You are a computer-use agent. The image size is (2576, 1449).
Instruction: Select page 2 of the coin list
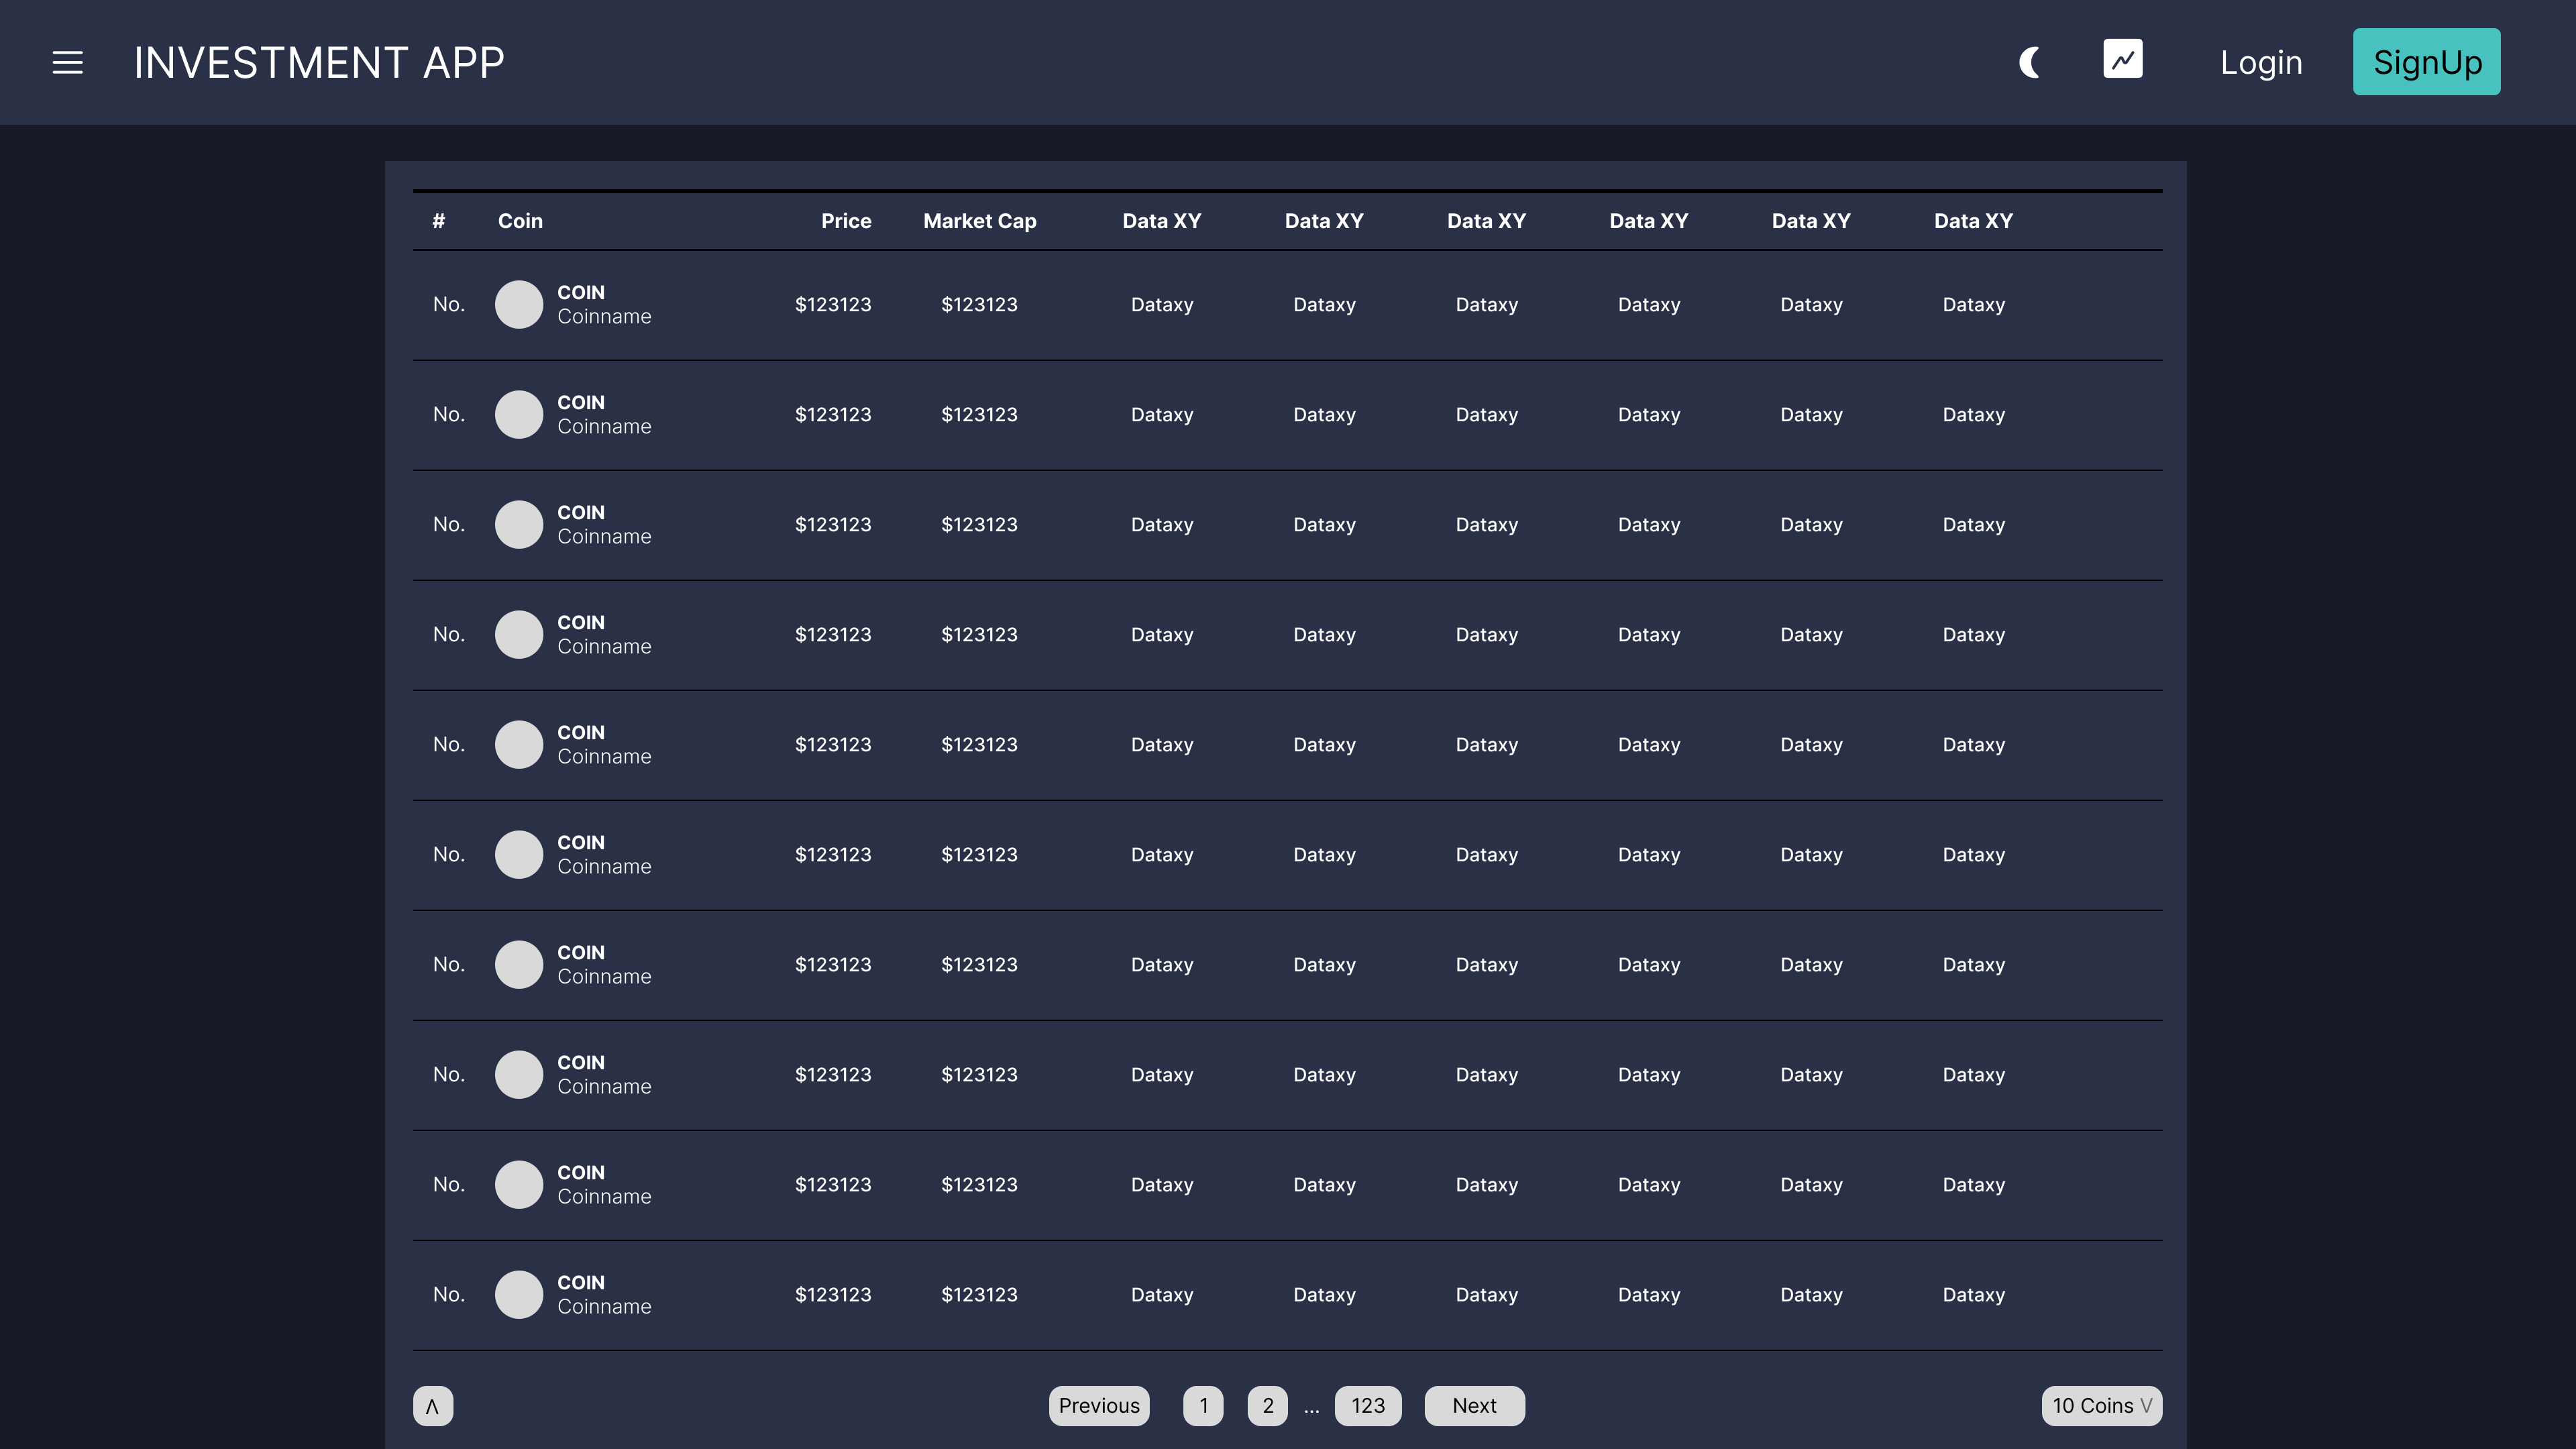coord(1267,1405)
